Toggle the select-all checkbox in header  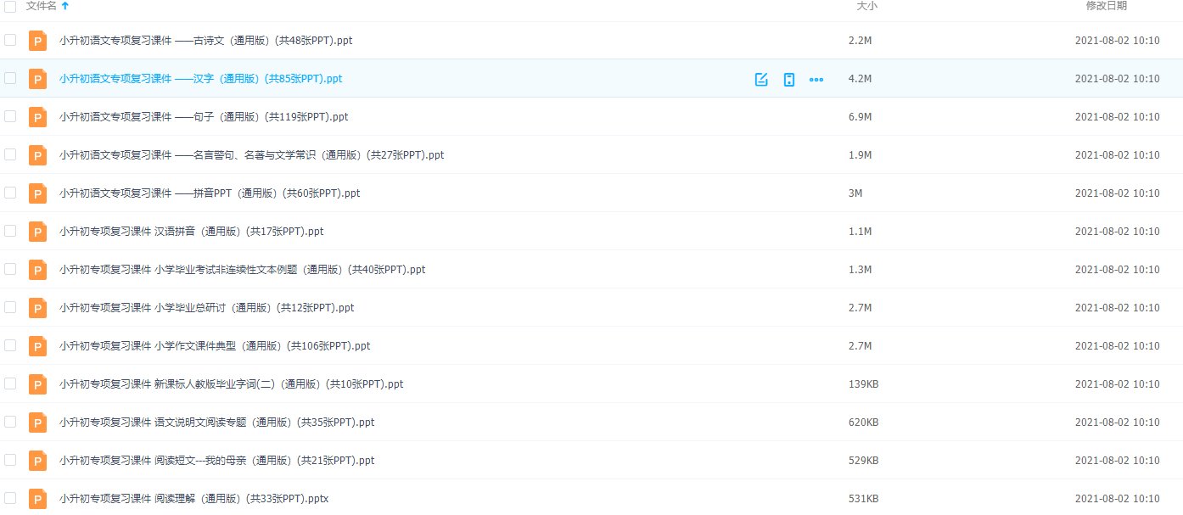pyautogui.click(x=10, y=6)
